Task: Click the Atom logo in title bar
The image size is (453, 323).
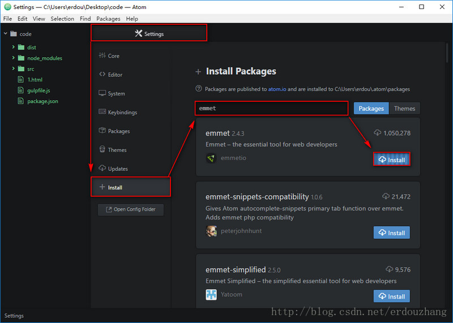Action: (7, 7)
